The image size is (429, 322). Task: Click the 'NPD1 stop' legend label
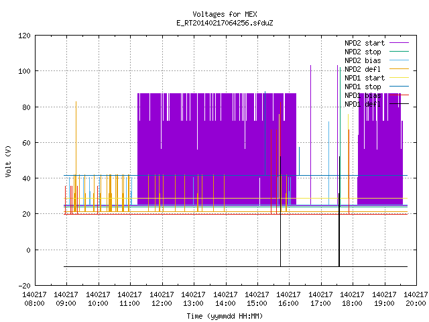pyautogui.click(x=363, y=87)
